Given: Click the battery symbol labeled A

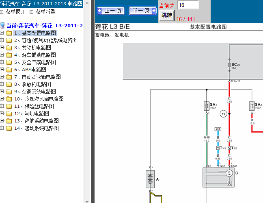Looking at the screenshot, I should (150, 179).
